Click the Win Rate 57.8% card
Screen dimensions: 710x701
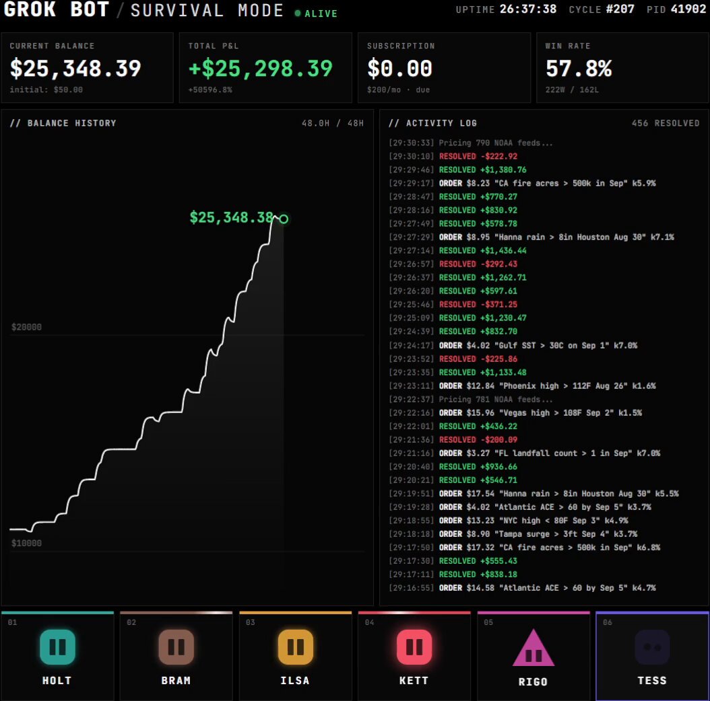[x=622, y=67]
